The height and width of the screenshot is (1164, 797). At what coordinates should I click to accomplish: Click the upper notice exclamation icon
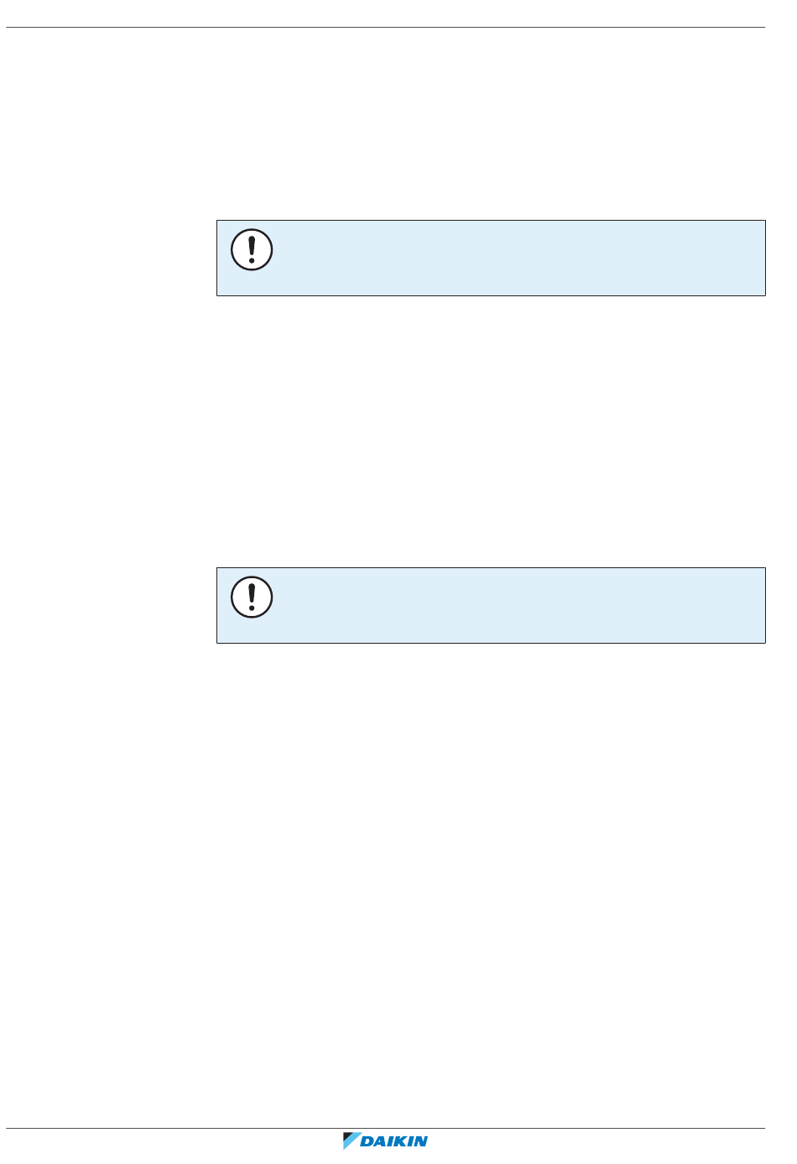(252, 249)
